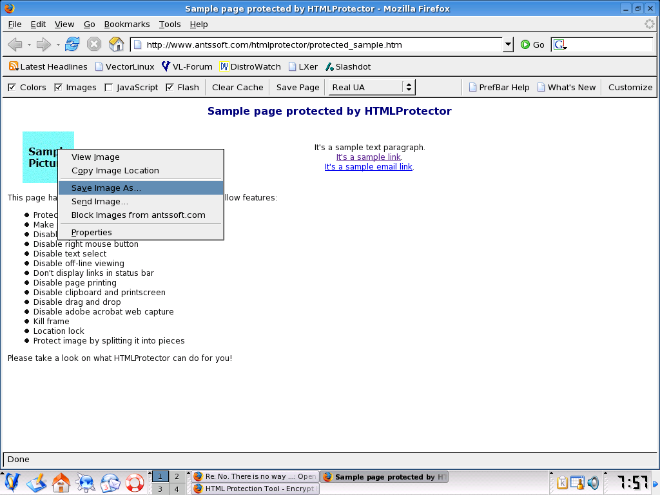Choose Copy Image Location

pyautogui.click(x=141, y=170)
